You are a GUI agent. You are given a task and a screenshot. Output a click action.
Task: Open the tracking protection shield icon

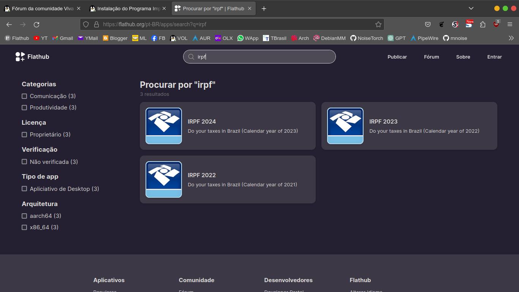[86, 24]
